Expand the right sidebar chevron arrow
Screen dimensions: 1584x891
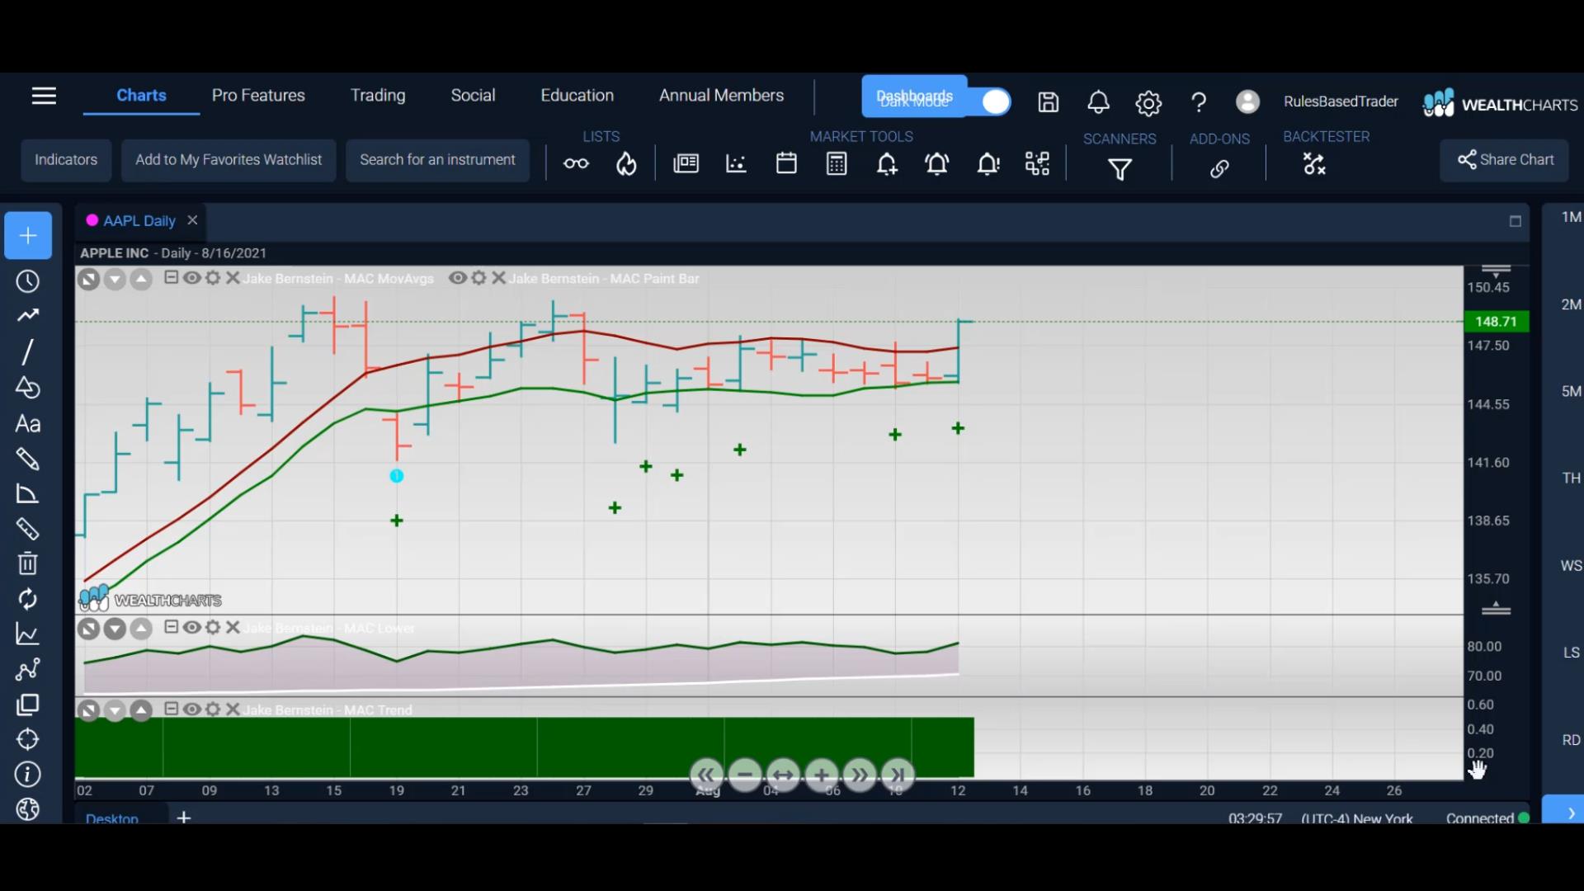(1570, 813)
